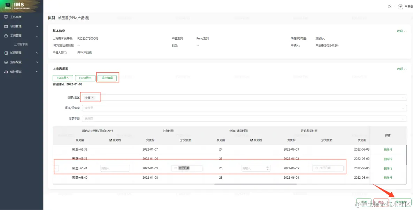413x210 pixels.
Task: Open 上市需求表 submenu item
Action: click(21, 45)
